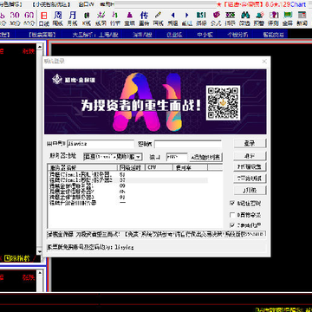Sort by the 服务器名称 column header

tap(82, 167)
